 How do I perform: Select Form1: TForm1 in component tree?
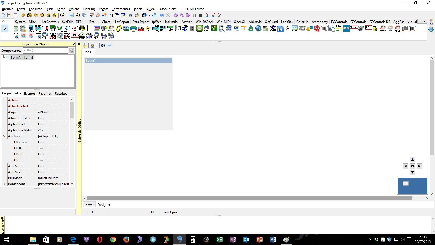point(22,57)
